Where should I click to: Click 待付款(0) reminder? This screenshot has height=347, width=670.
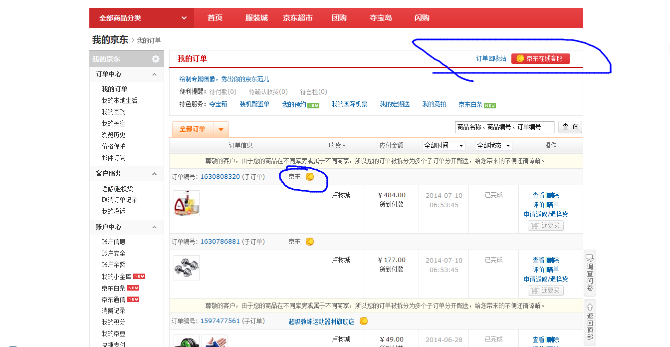223,92
